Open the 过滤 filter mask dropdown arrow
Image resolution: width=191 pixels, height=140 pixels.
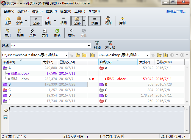pyautogui.click(x=89, y=46)
